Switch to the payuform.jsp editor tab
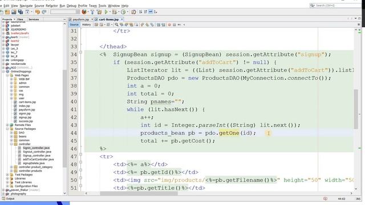Viewport: 365px width, 205px height. (80, 19)
